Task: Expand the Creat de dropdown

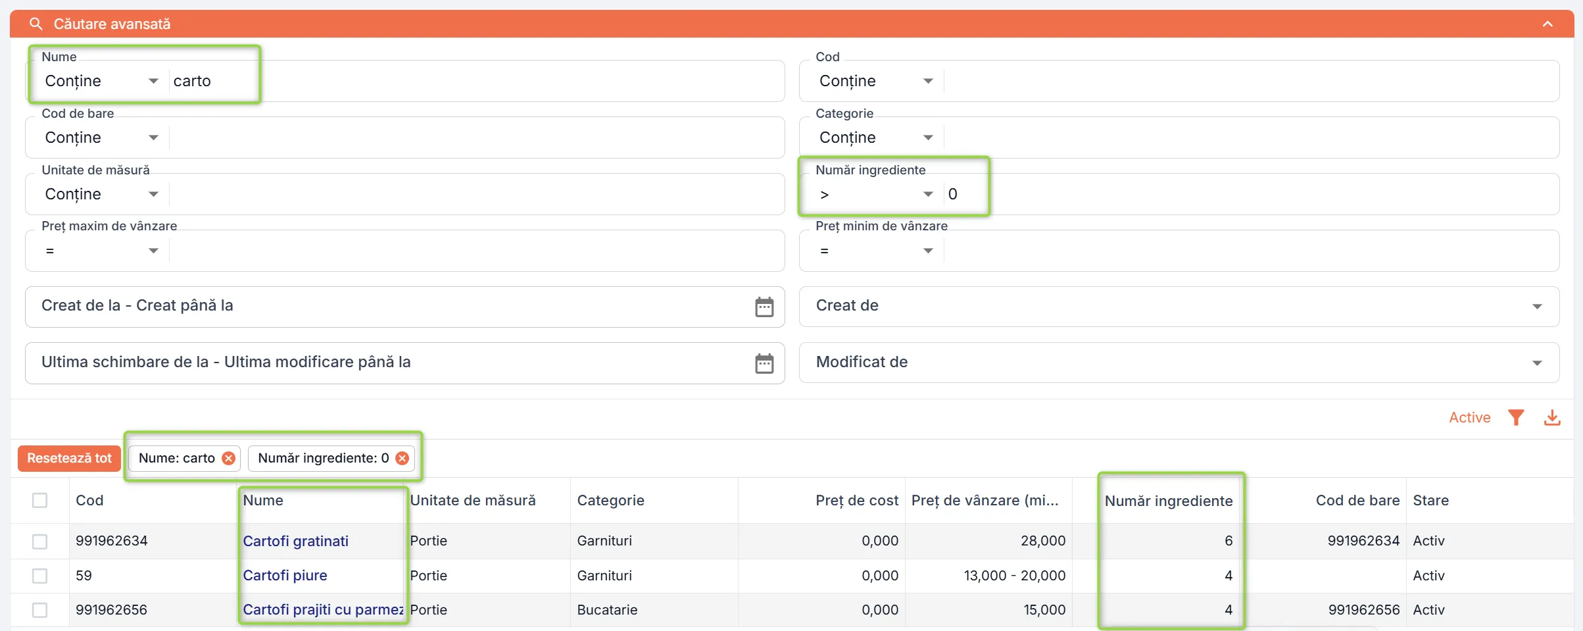Action: (1179, 307)
